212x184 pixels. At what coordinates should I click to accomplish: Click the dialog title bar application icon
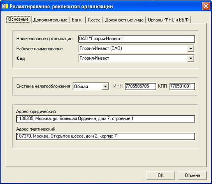5,6
